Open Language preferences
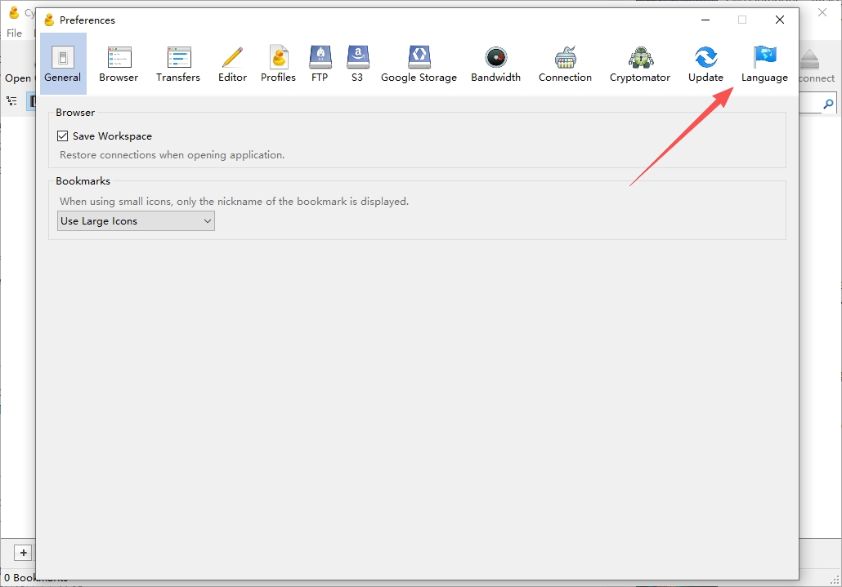The image size is (842, 587). [764, 64]
